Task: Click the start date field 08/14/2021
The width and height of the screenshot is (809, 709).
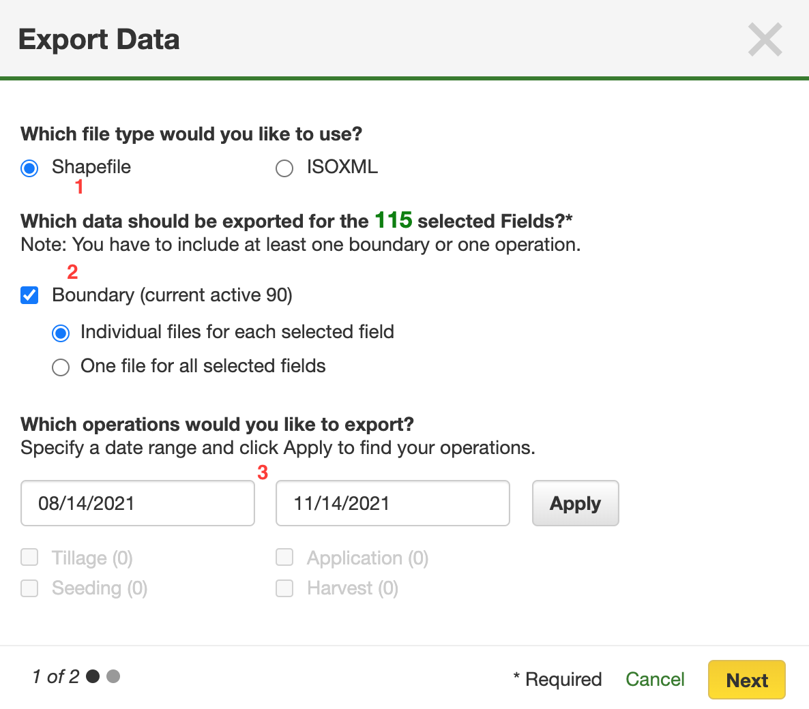Action: 137,503
